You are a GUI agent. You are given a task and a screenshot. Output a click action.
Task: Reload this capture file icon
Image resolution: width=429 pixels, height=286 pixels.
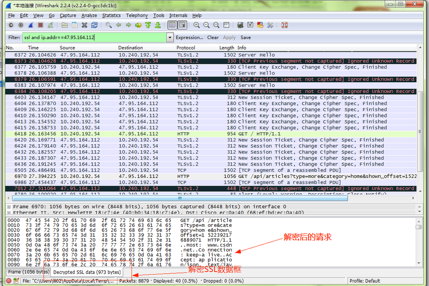(x=95, y=25)
